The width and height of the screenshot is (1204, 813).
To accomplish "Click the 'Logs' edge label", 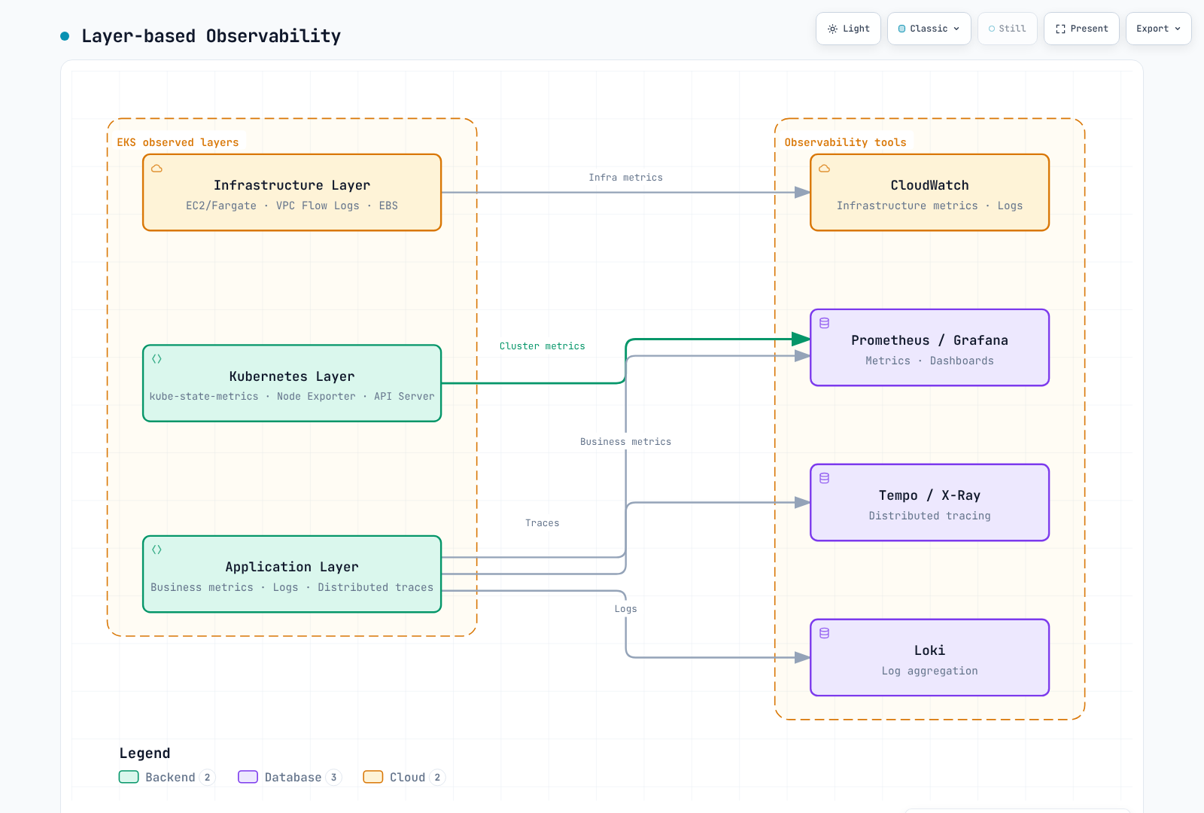I will coord(625,609).
